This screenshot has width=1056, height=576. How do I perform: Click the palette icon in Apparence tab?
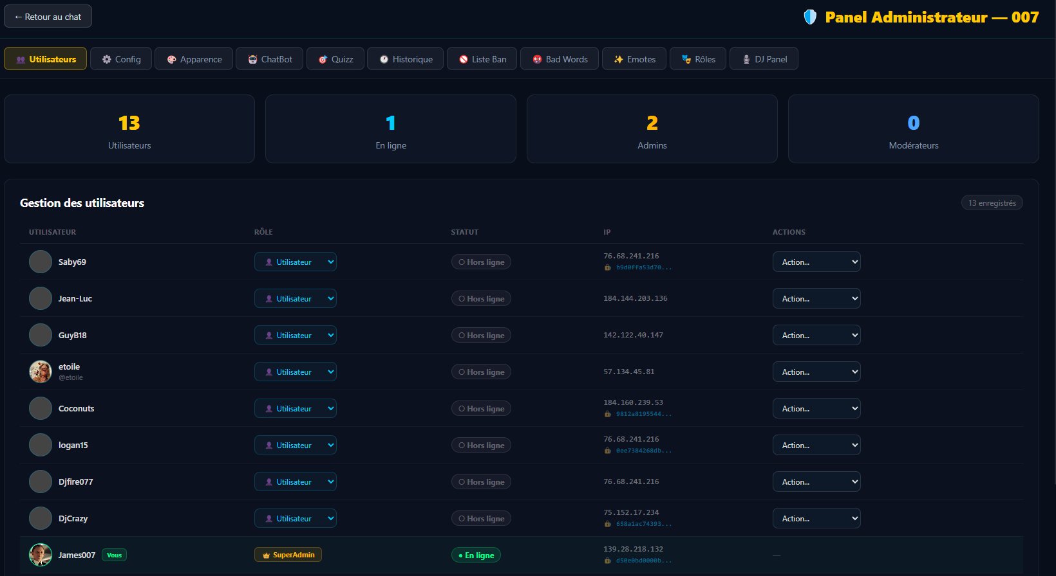point(171,59)
